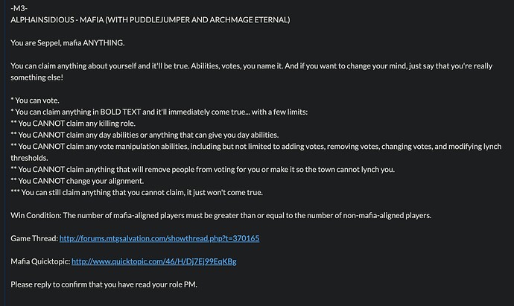
Task: Click the 'Mafia Quicktopic:' label text
Action: [40, 261]
